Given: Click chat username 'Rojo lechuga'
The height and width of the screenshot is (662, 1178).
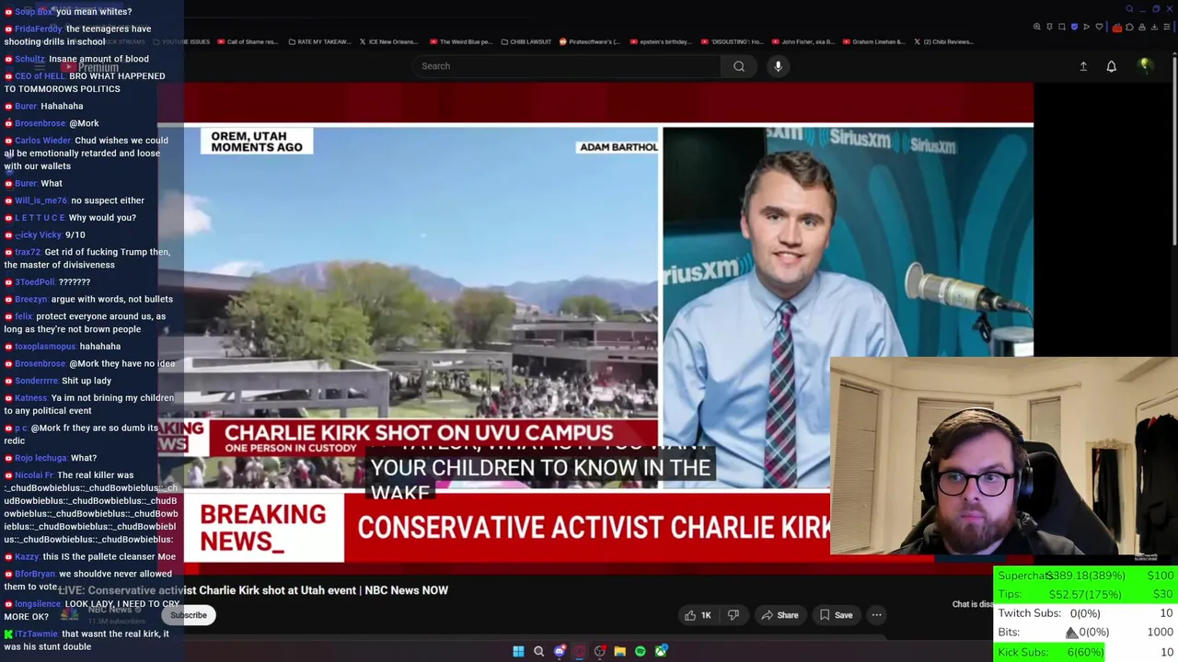Looking at the screenshot, I should (x=40, y=458).
